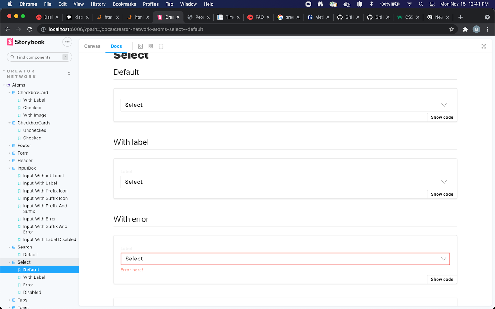
Task: Collapse the CheckboxCards component
Action: pyautogui.click(x=34, y=123)
